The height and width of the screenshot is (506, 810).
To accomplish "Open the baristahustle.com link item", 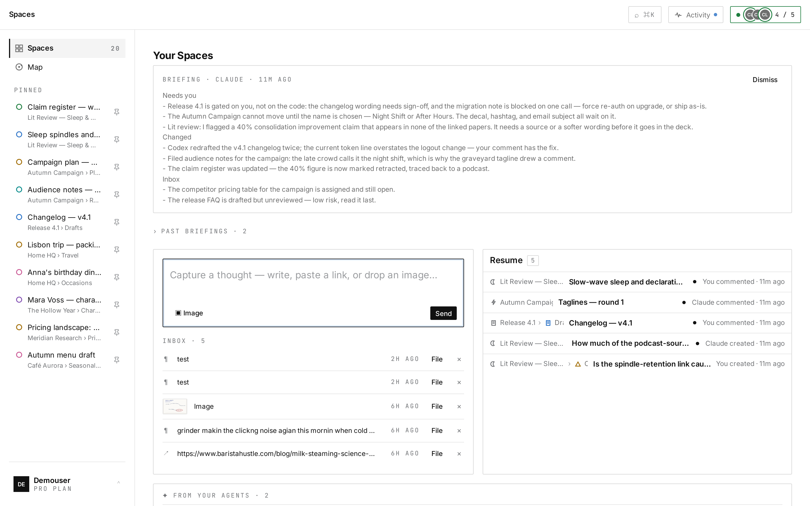I will [x=276, y=453].
